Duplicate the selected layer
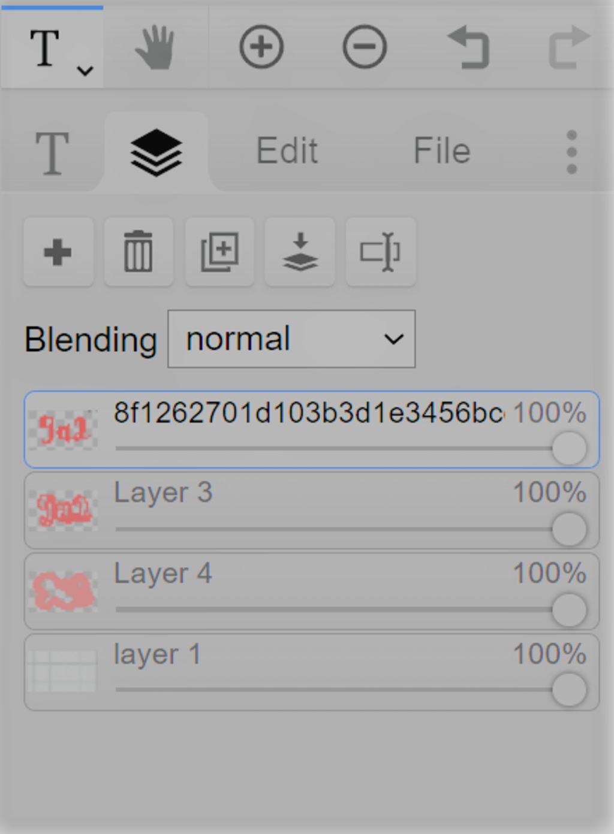 [x=219, y=252]
